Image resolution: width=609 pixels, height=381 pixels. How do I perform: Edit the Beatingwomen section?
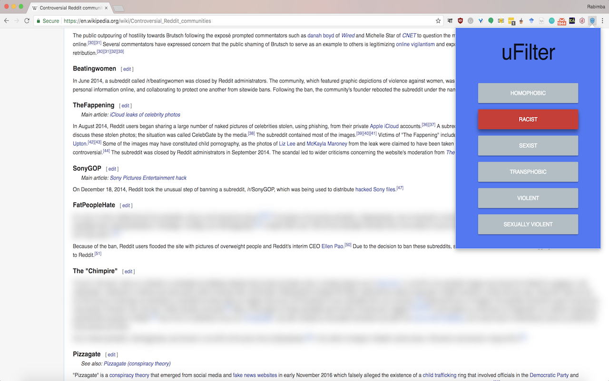(x=127, y=69)
